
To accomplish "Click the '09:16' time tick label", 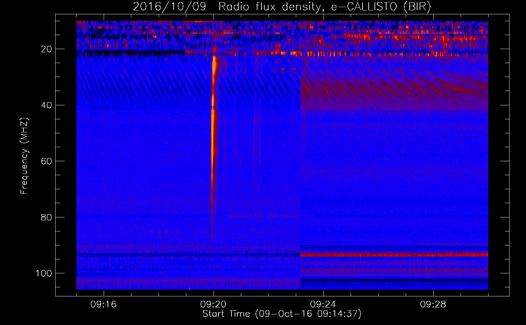I will click(103, 305).
